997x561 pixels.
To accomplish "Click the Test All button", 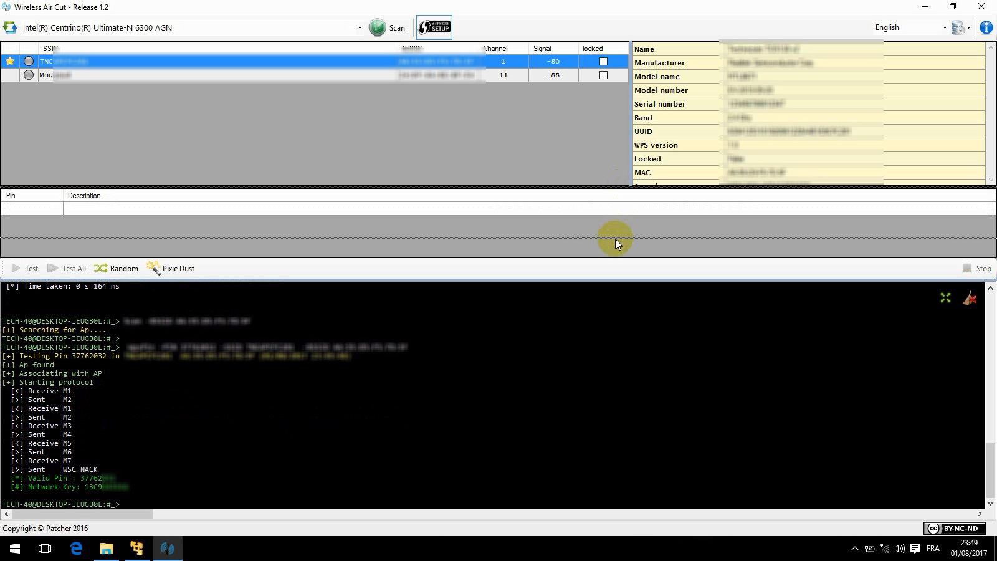I will tap(67, 269).
